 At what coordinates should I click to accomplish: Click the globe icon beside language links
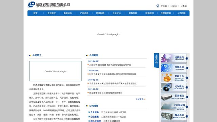coord(158,6)
